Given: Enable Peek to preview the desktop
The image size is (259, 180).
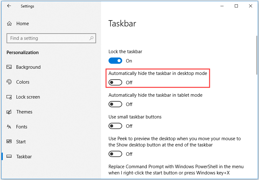Looking at the screenshot, I should [x=115, y=154].
